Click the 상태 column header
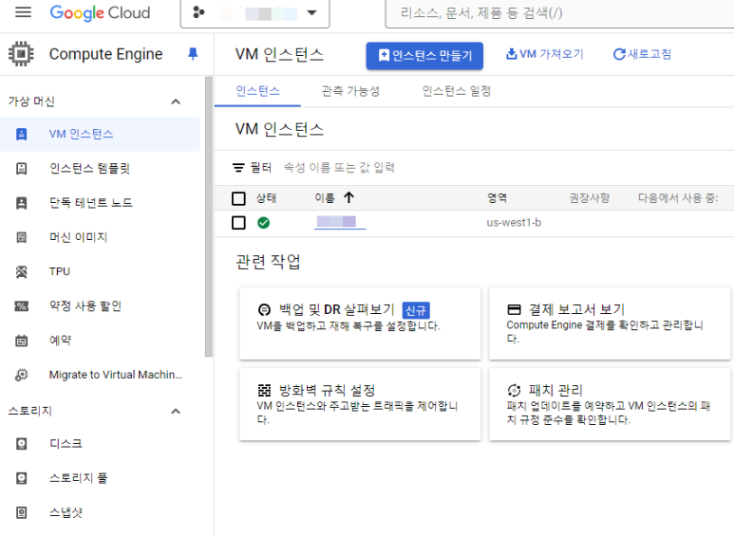This screenshot has height=535, width=734. [x=266, y=198]
